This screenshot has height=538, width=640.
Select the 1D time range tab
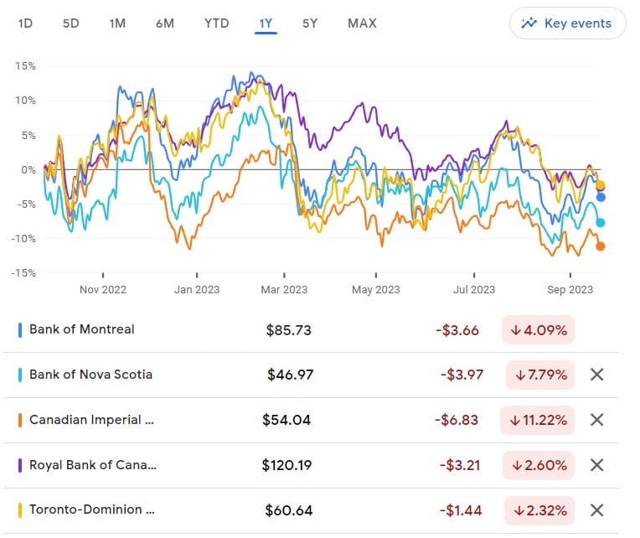tap(25, 23)
